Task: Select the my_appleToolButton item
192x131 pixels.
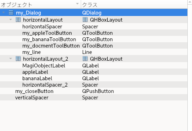Action: coord(47,33)
